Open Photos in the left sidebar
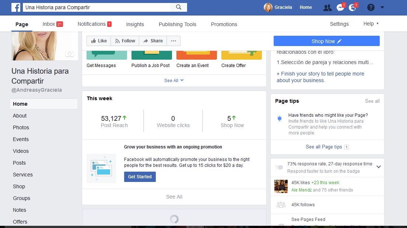The width and height of the screenshot is (407, 228). (x=21, y=127)
